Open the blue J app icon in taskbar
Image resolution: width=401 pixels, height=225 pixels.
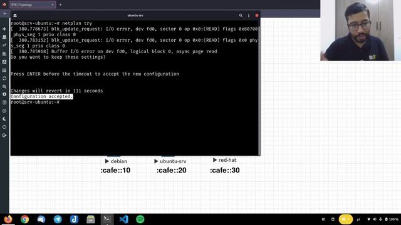[x=74, y=219]
